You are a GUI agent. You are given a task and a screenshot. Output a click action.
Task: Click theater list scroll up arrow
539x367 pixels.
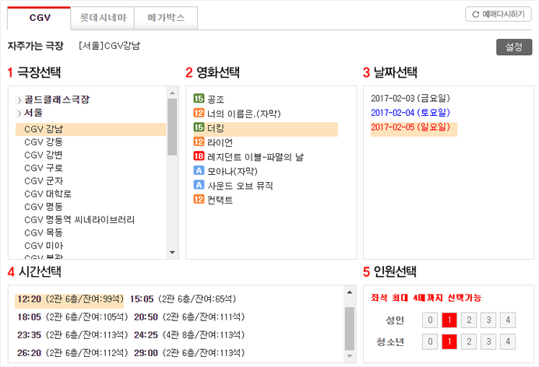click(x=173, y=93)
